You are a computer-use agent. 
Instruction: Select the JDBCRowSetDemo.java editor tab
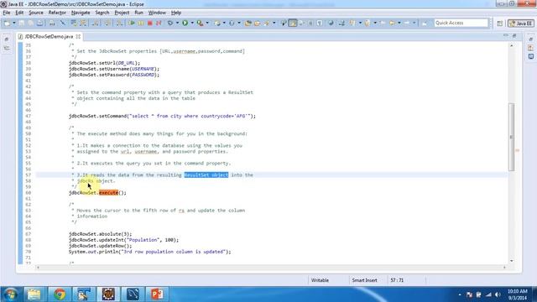49,36
